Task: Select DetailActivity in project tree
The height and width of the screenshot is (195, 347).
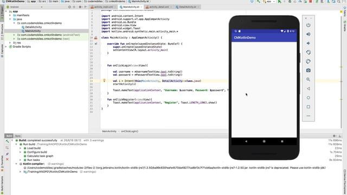Action: tap(33, 27)
